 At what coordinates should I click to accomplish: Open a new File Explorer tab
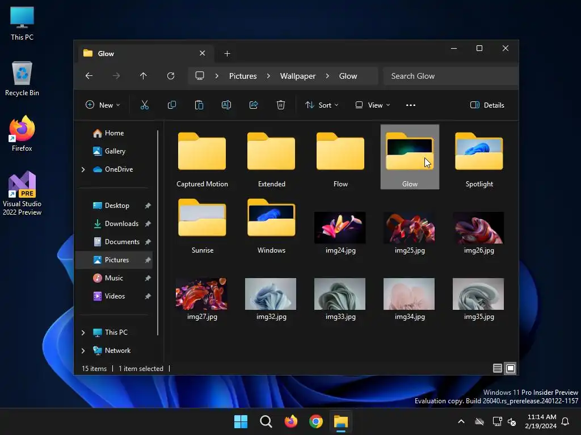227,53
